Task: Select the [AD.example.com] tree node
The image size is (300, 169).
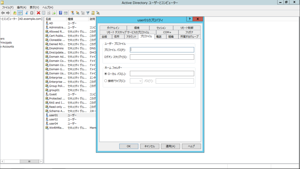Action: (x=21, y=19)
